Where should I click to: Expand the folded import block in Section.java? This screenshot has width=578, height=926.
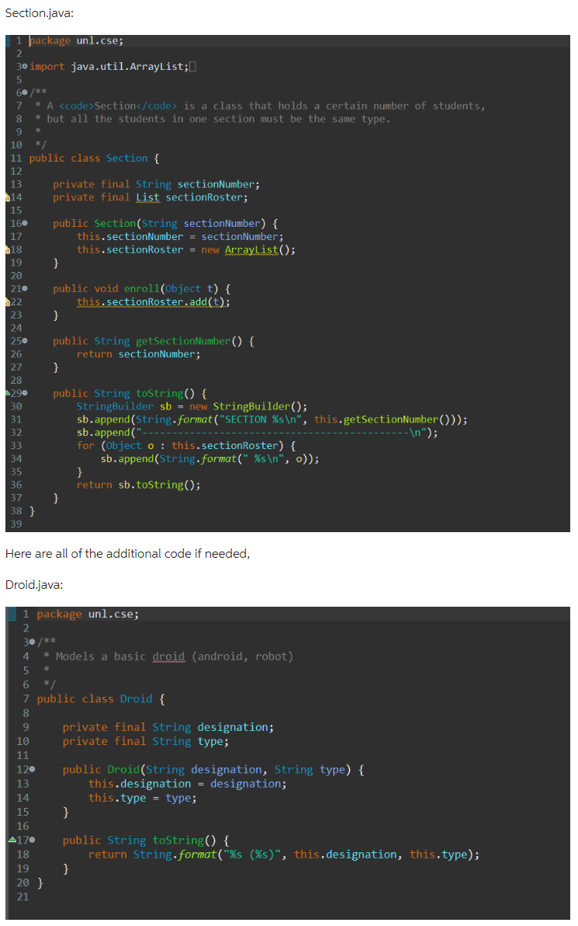25,67
